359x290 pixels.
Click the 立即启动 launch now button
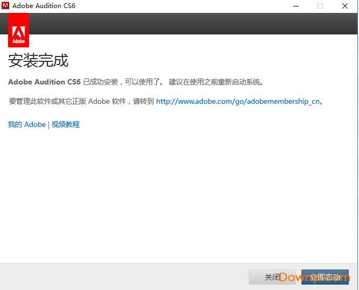click(325, 277)
